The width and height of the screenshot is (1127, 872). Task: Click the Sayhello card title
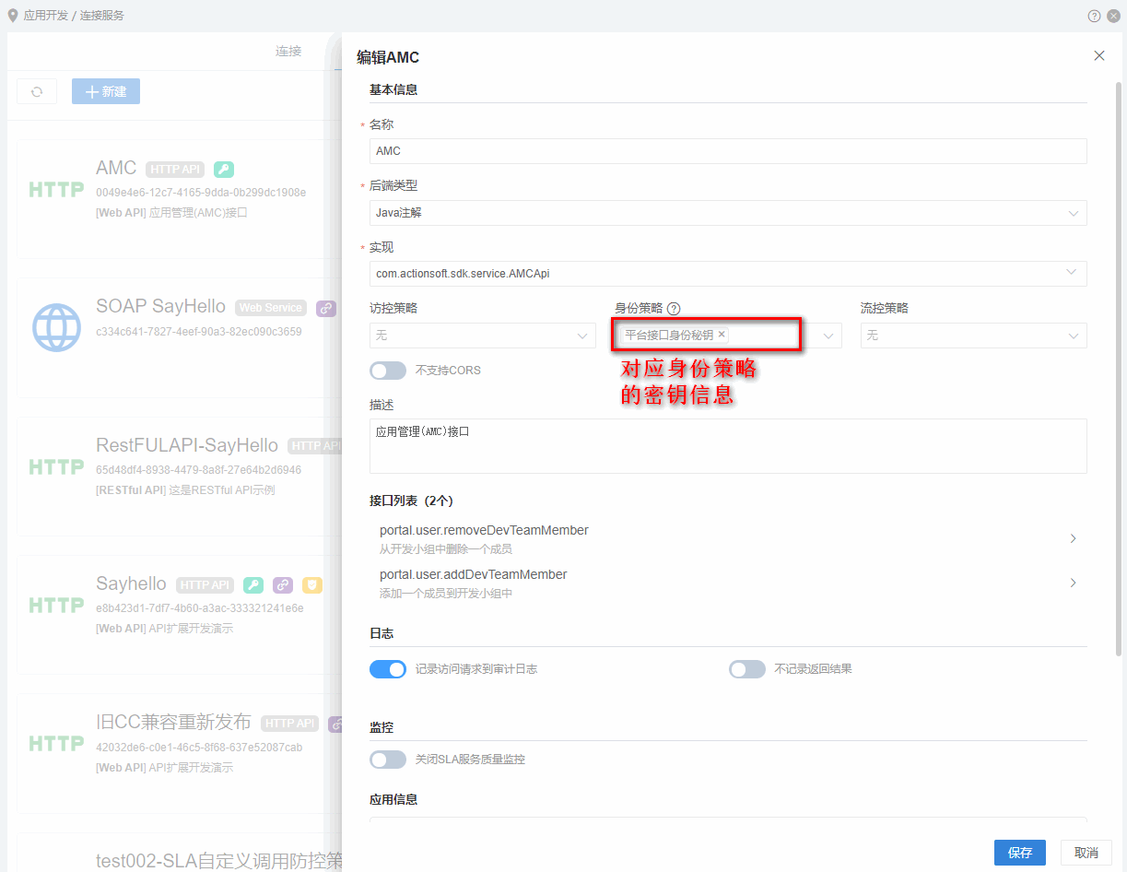(x=131, y=583)
